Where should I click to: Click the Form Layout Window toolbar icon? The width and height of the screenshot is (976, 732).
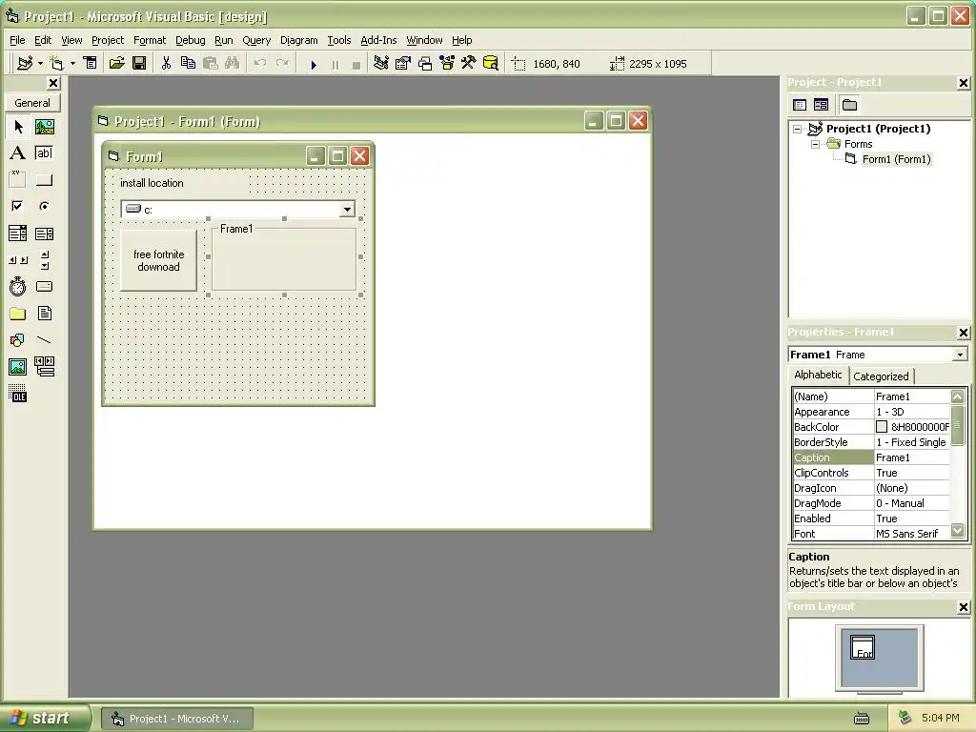tap(425, 64)
